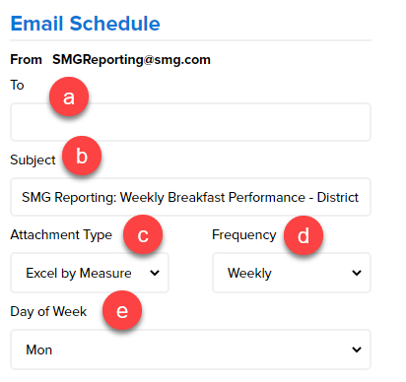Focus the To recipients input field

190,122
